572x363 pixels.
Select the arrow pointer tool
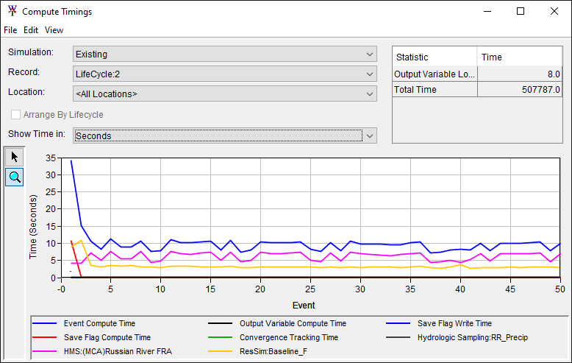(14, 157)
